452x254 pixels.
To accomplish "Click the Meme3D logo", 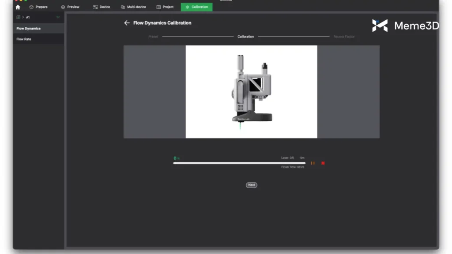I will pyautogui.click(x=405, y=26).
